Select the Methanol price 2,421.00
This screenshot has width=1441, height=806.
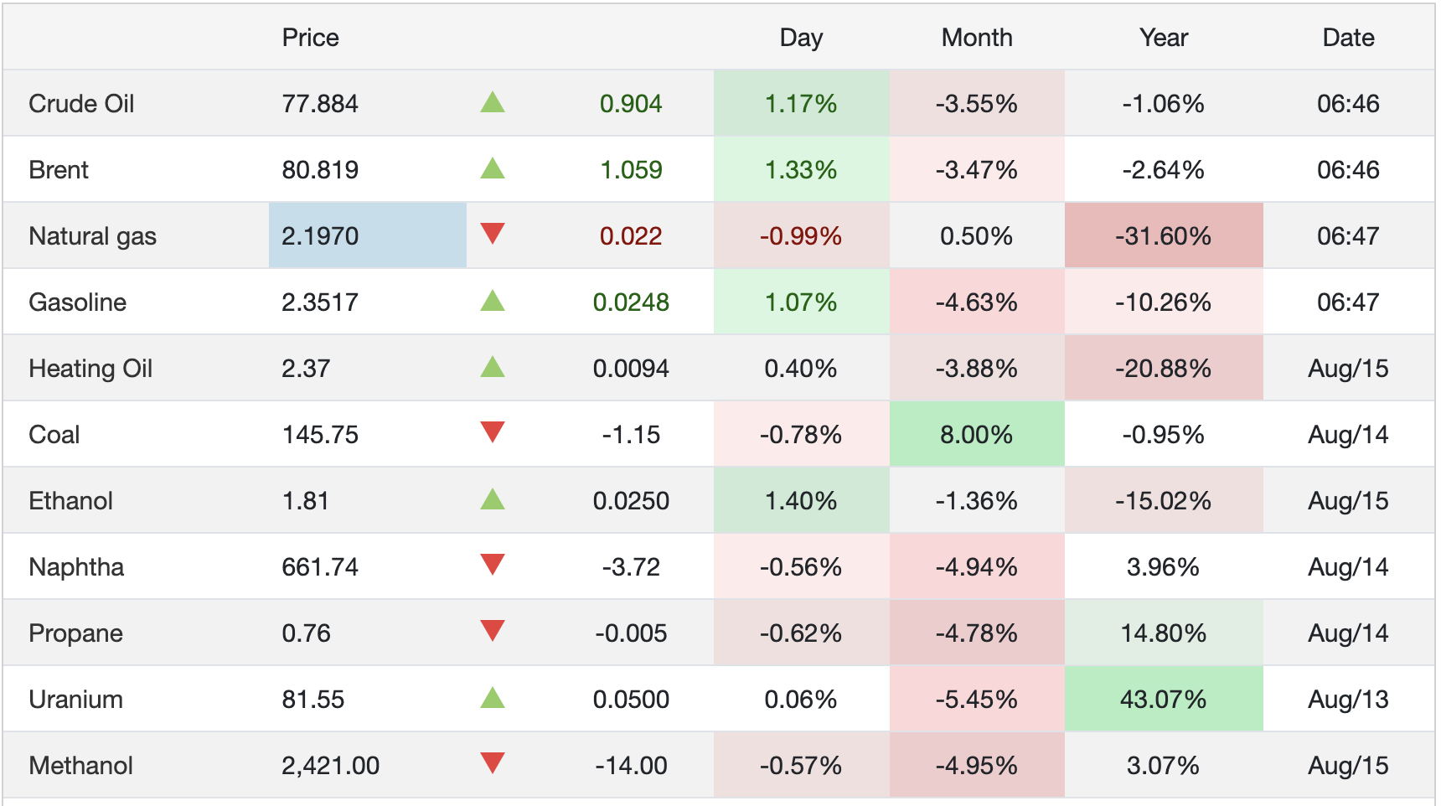tap(330, 766)
